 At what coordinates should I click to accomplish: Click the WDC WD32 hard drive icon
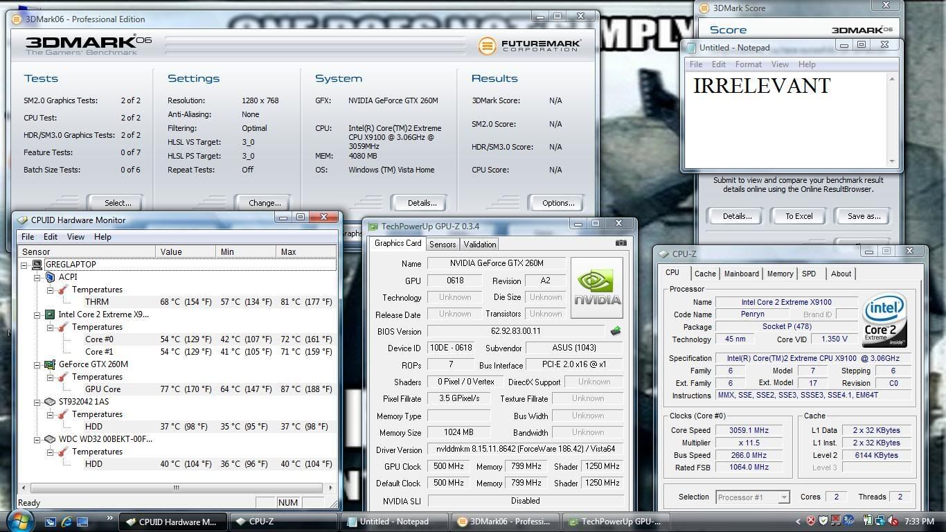tap(50, 439)
